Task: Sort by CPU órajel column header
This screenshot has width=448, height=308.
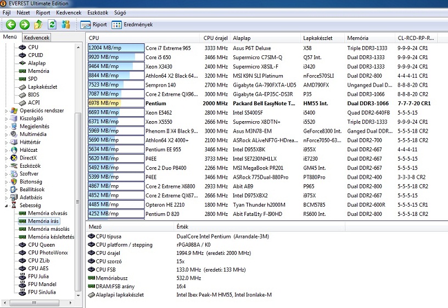Action: coord(215,38)
